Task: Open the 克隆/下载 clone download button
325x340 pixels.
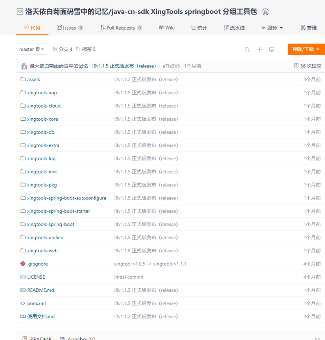Action: click(x=306, y=49)
